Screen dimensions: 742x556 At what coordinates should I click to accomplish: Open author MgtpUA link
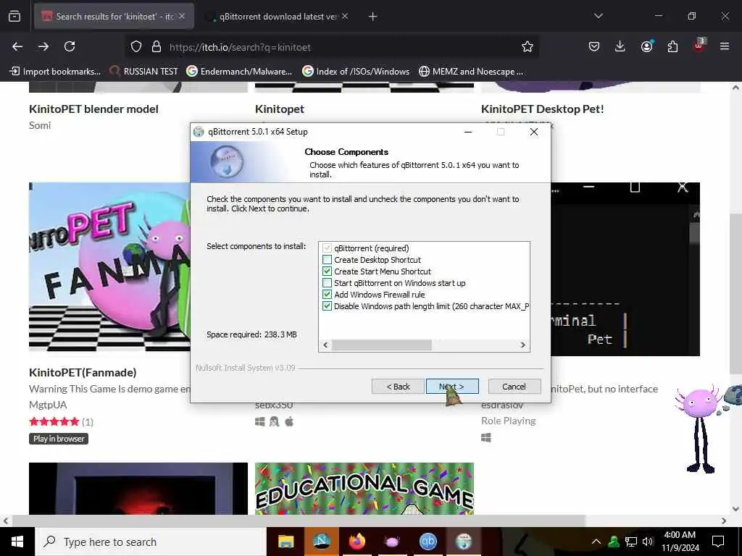pyautogui.click(x=48, y=405)
